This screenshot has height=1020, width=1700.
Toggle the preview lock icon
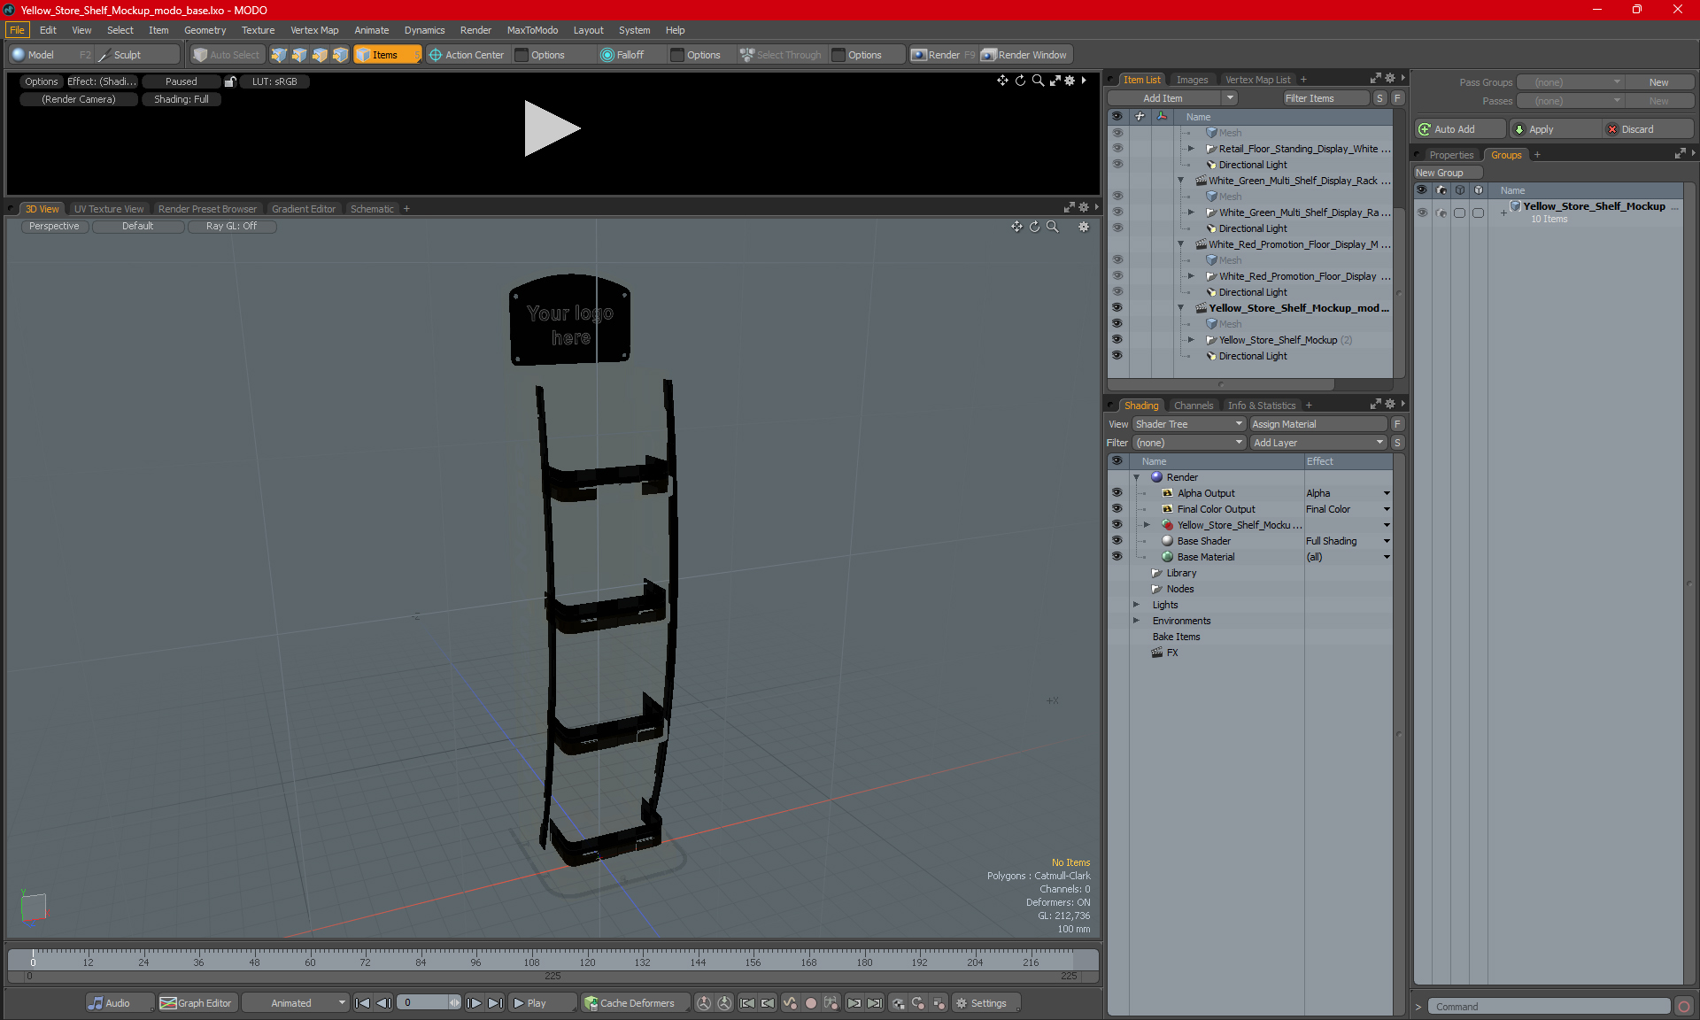230,81
